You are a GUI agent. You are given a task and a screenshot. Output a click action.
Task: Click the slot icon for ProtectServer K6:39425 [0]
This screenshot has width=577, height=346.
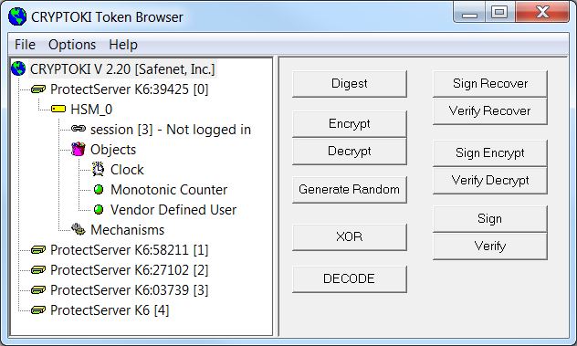(38, 89)
